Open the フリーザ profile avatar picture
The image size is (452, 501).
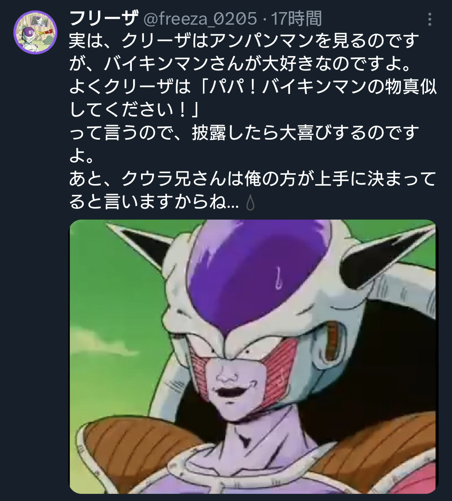coord(35,32)
